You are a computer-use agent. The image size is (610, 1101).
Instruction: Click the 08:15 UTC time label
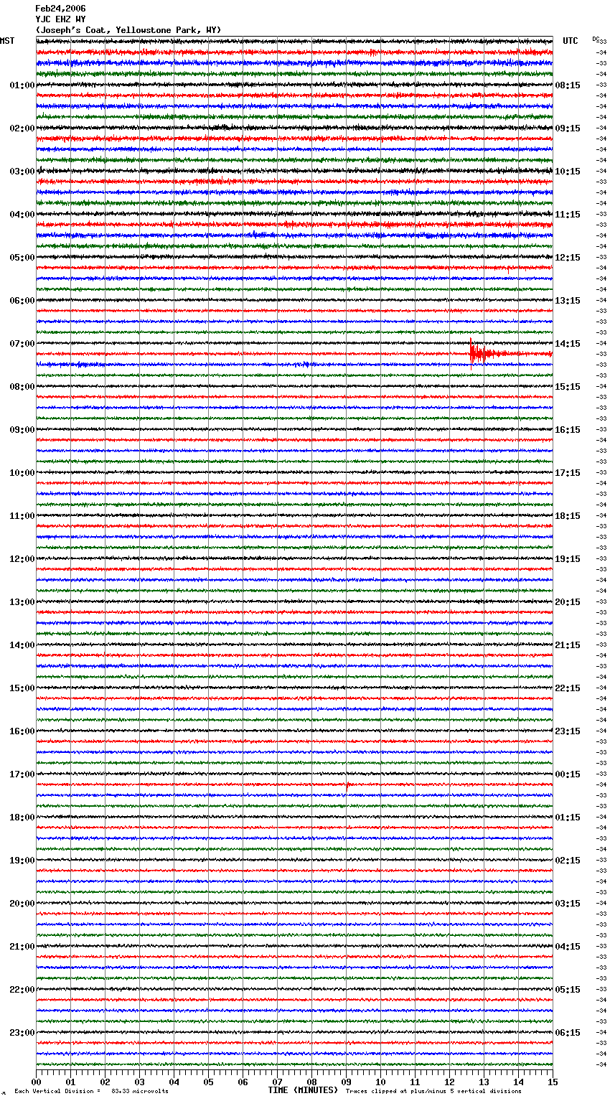568,85
